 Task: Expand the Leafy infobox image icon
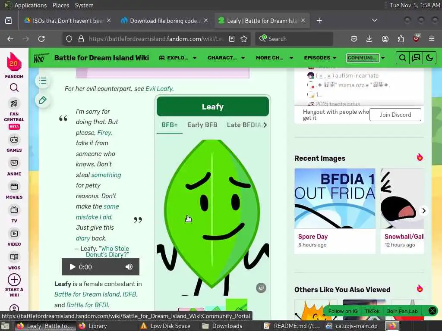coord(261,288)
